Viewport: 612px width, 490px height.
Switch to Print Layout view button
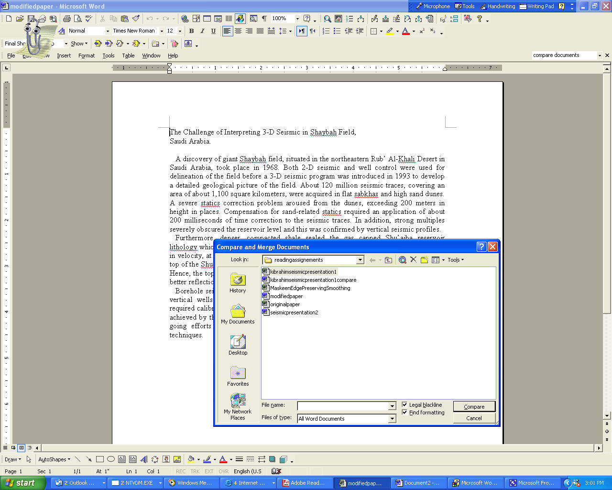21,448
